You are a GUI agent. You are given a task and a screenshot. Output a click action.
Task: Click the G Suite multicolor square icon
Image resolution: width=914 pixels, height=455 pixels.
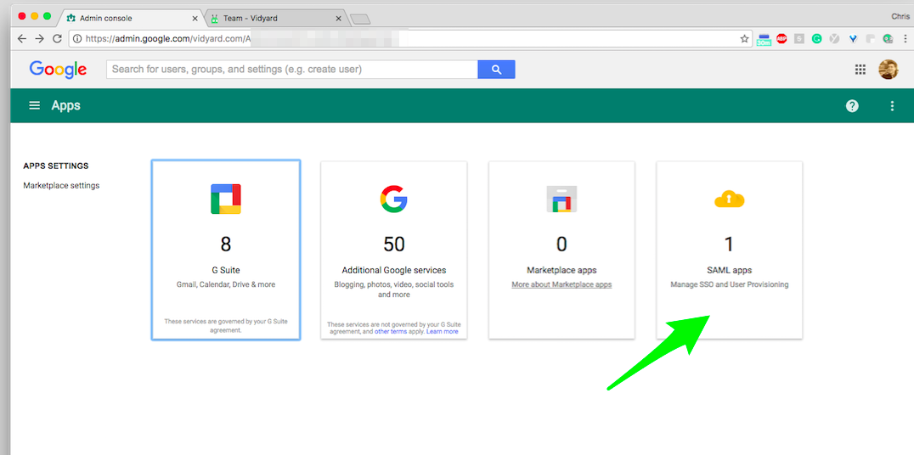click(x=226, y=199)
